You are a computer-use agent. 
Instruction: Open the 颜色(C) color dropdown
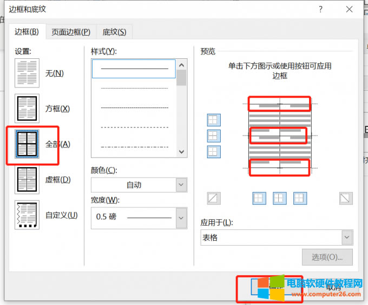pyautogui.click(x=139, y=185)
